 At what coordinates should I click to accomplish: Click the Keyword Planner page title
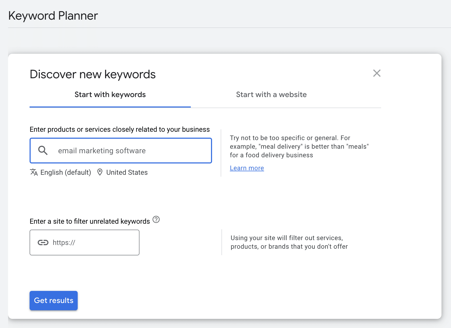pyautogui.click(x=53, y=16)
